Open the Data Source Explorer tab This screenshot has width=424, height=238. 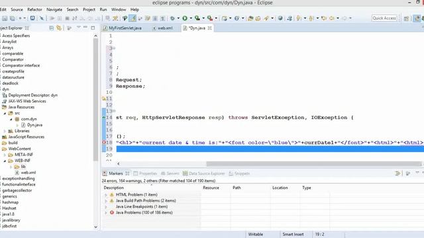[204, 173]
